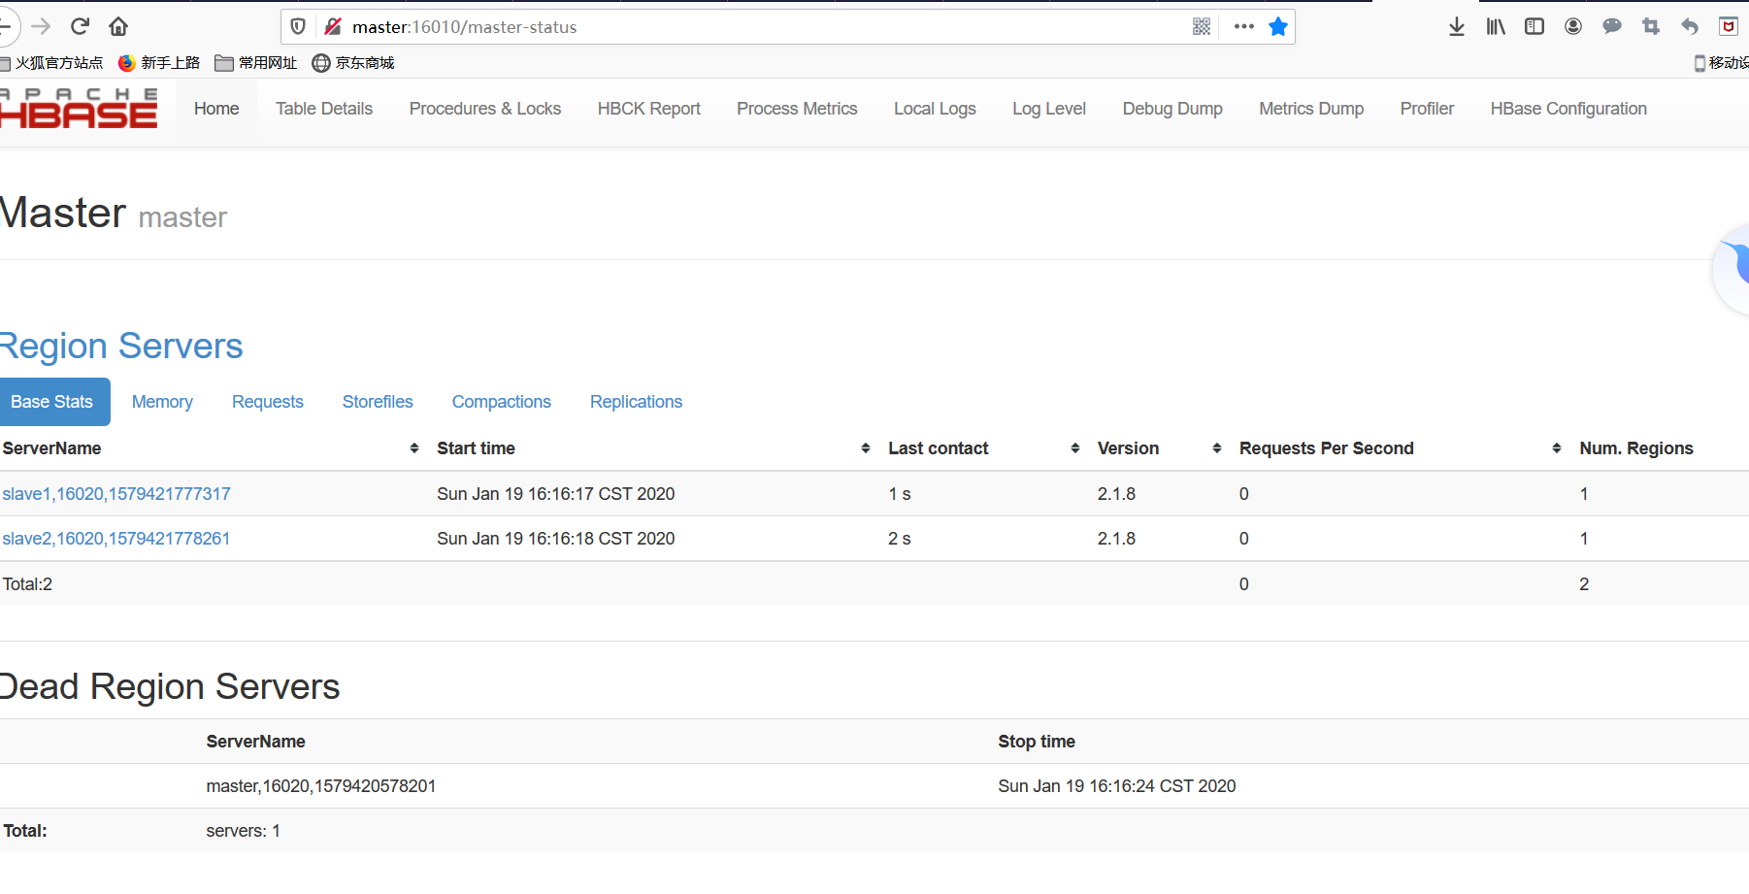Open HBCK Report page
The height and width of the screenshot is (894, 1749).
649,109
